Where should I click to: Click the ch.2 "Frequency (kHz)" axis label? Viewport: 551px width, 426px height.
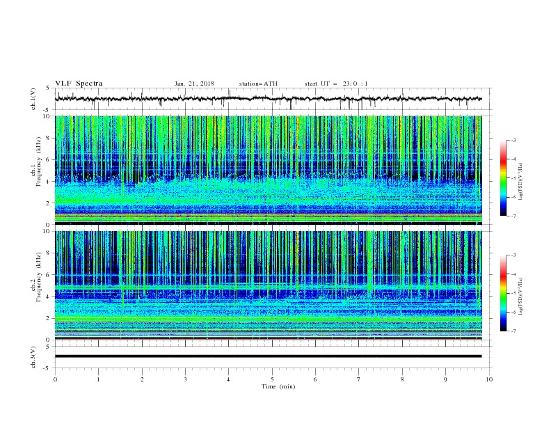(39, 277)
